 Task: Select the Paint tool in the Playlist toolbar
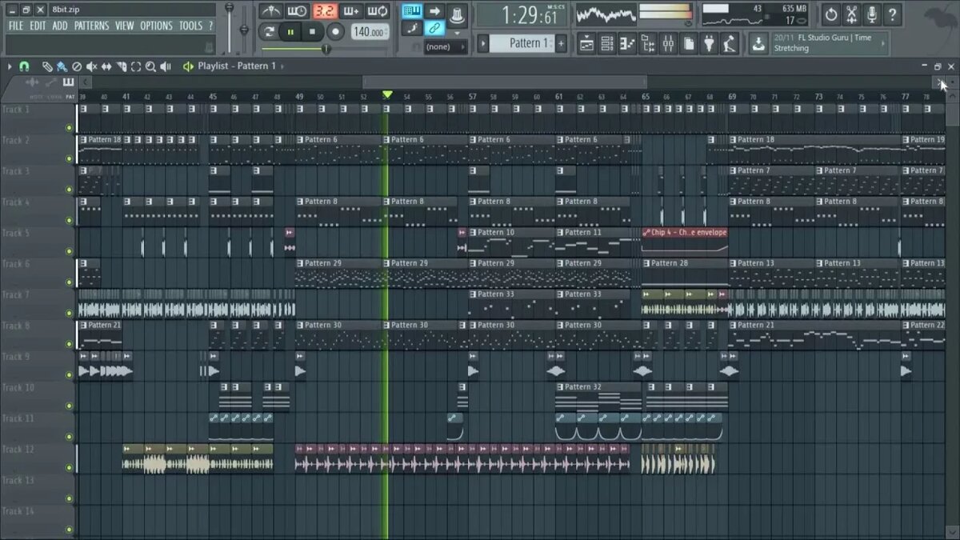click(x=62, y=66)
